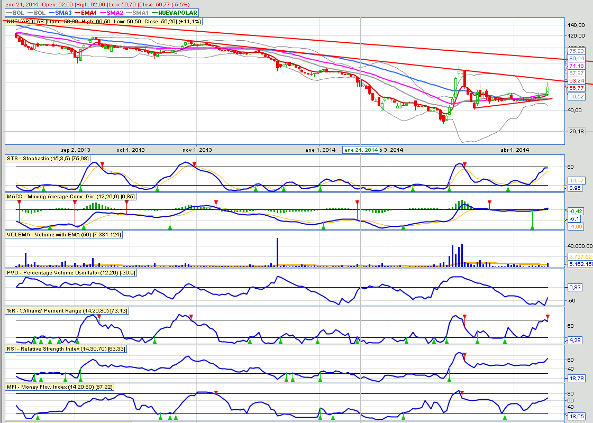Click the first red marker on MFI panel

[x=216, y=392]
